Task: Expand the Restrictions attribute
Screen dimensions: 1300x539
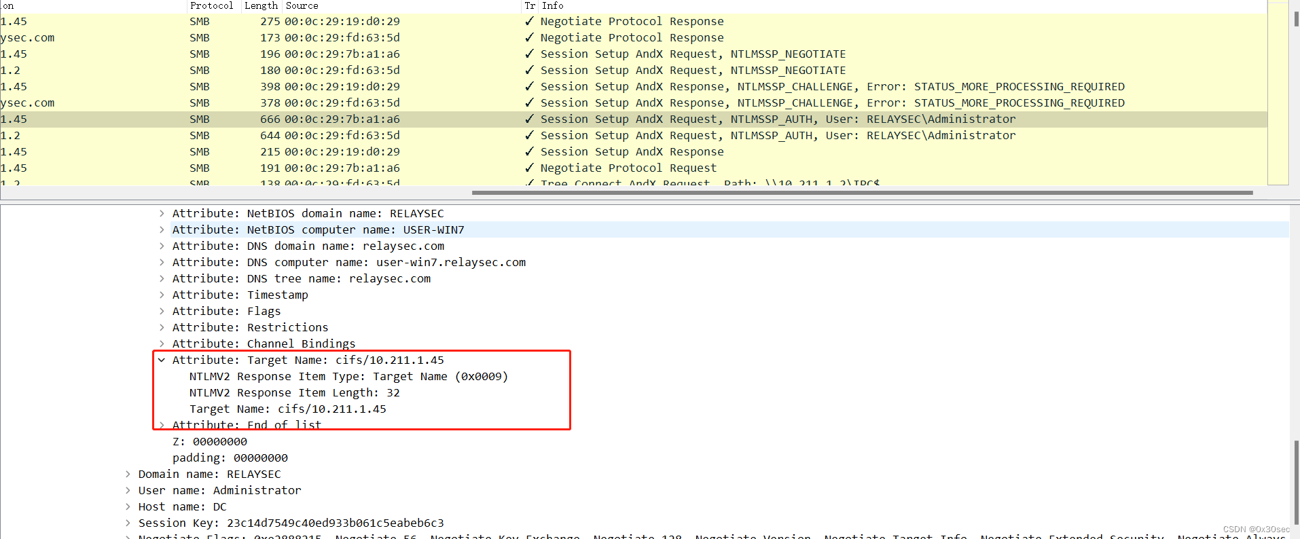Action: tap(162, 327)
